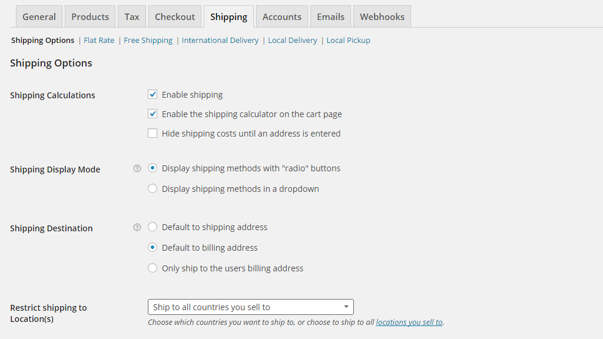Open the Flat Rate settings
The height and width of the screenshot is (339, 603).
tap(99, 40)
